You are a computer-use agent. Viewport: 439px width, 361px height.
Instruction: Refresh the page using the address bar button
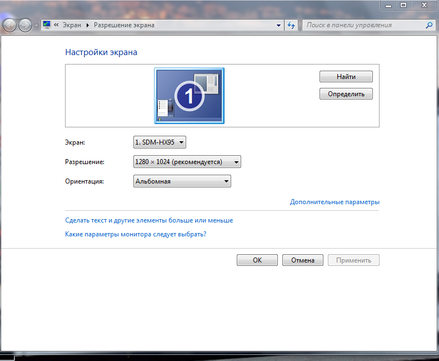click(291, 25)
